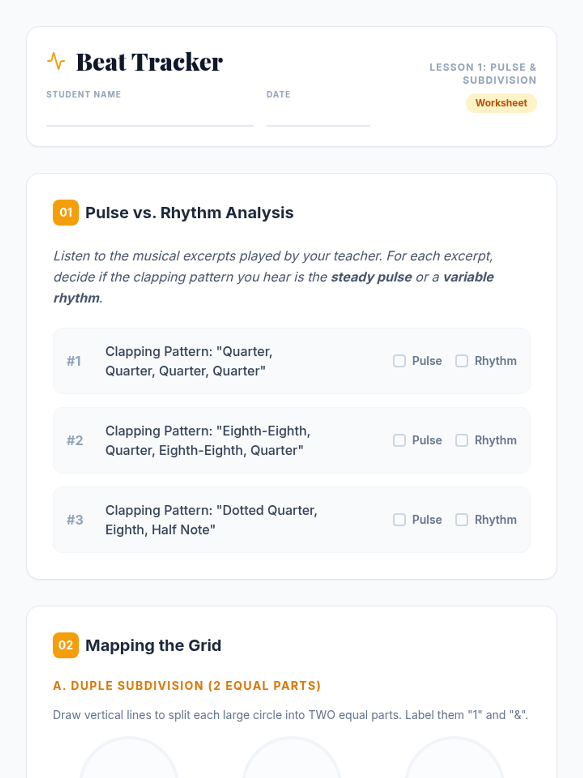Check the Rhythm box for pattern #1

pos(462,361)
